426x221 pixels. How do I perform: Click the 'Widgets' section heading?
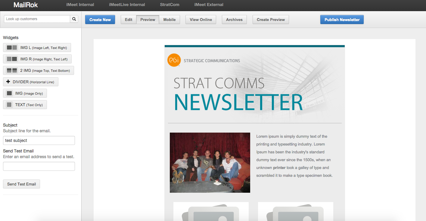point(11,38)
